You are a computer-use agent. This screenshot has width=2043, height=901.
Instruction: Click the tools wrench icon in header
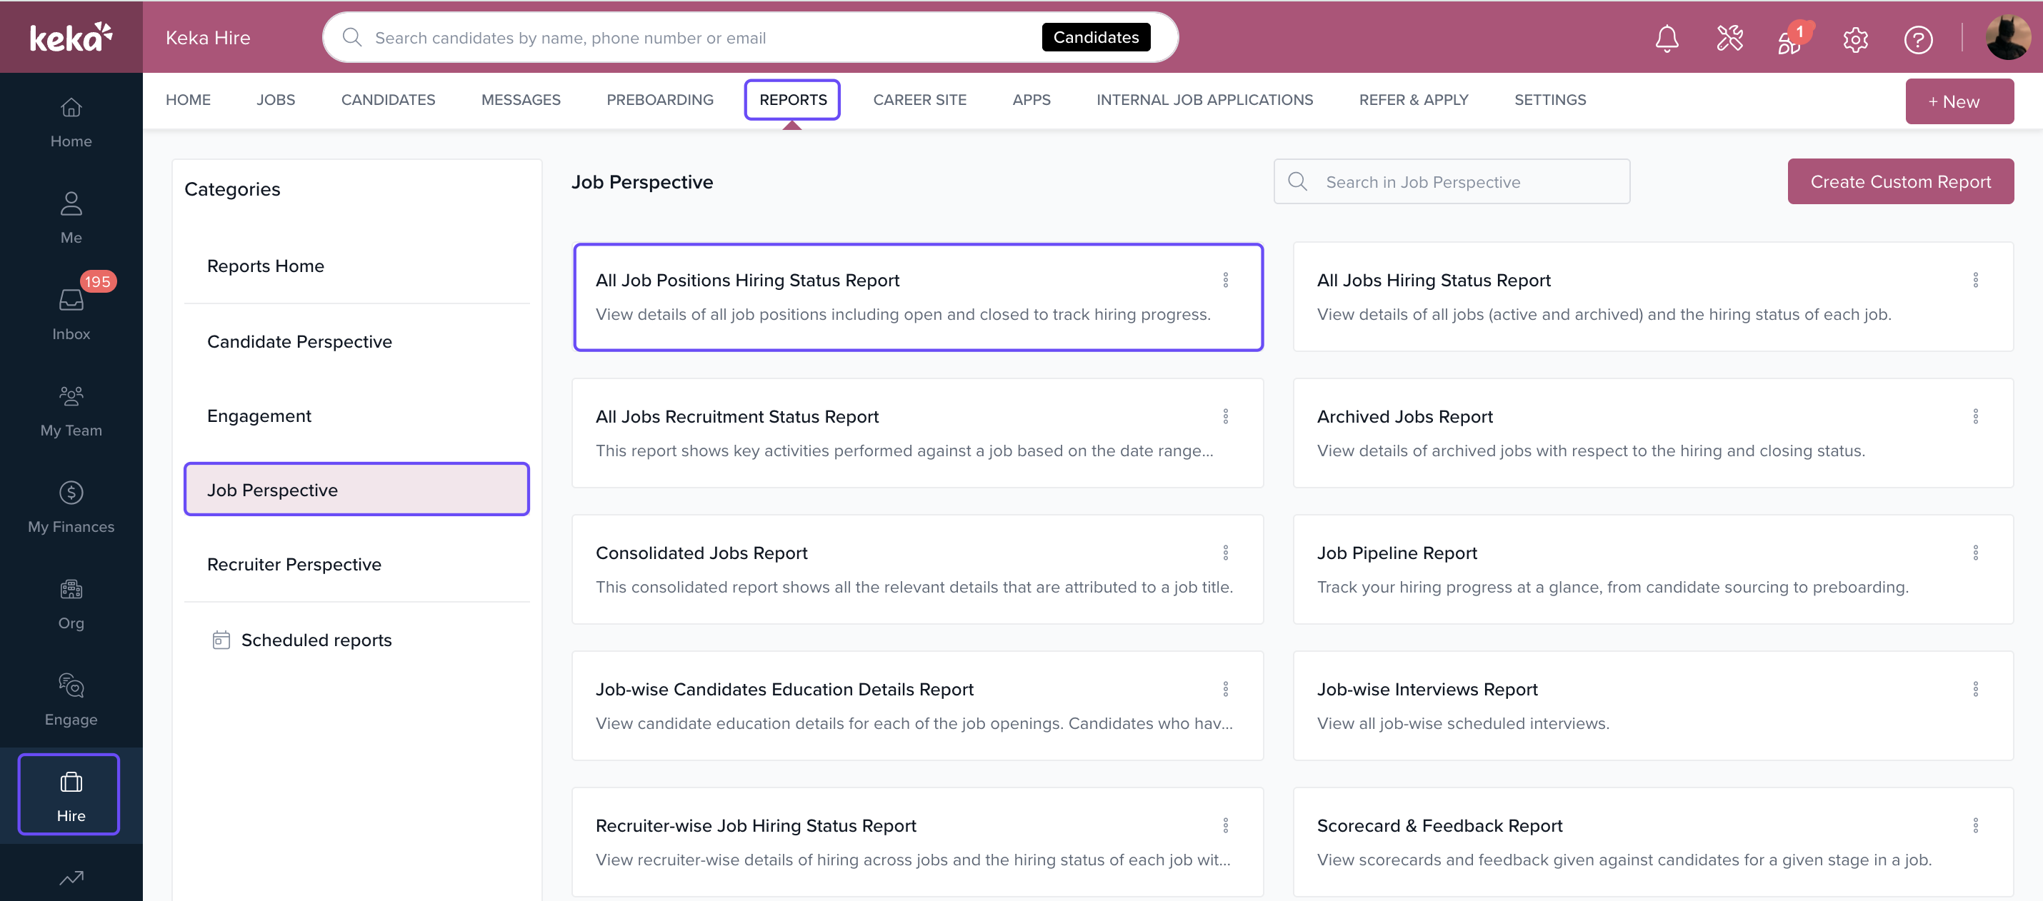point(1729,38)
